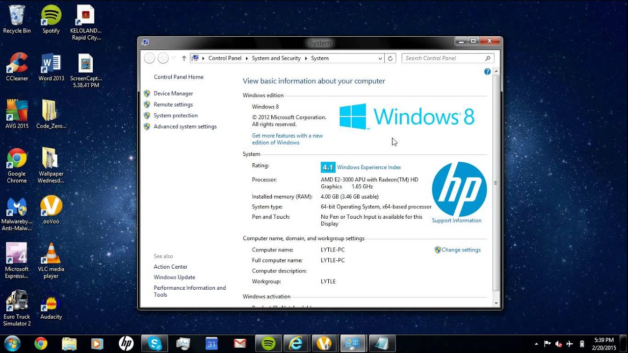
Task: Click the help question mark icon
Action: [x=487, y=72]
